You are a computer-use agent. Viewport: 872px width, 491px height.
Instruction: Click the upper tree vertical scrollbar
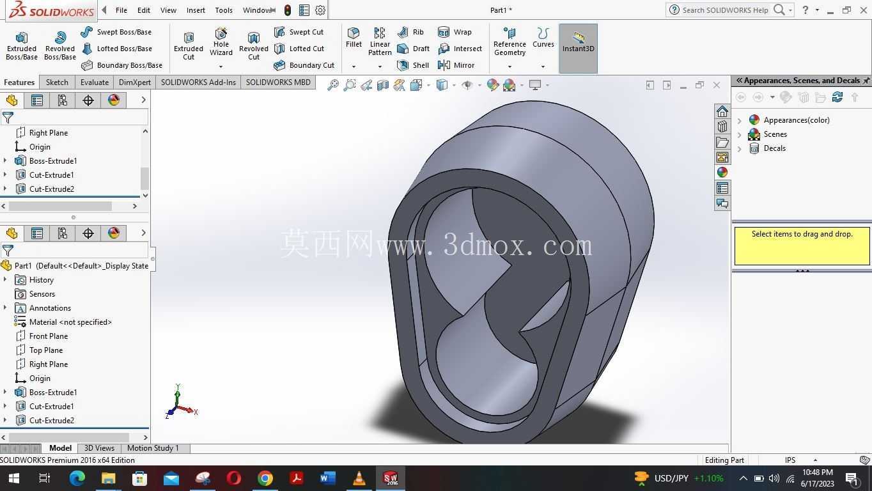tap(145, 164)
